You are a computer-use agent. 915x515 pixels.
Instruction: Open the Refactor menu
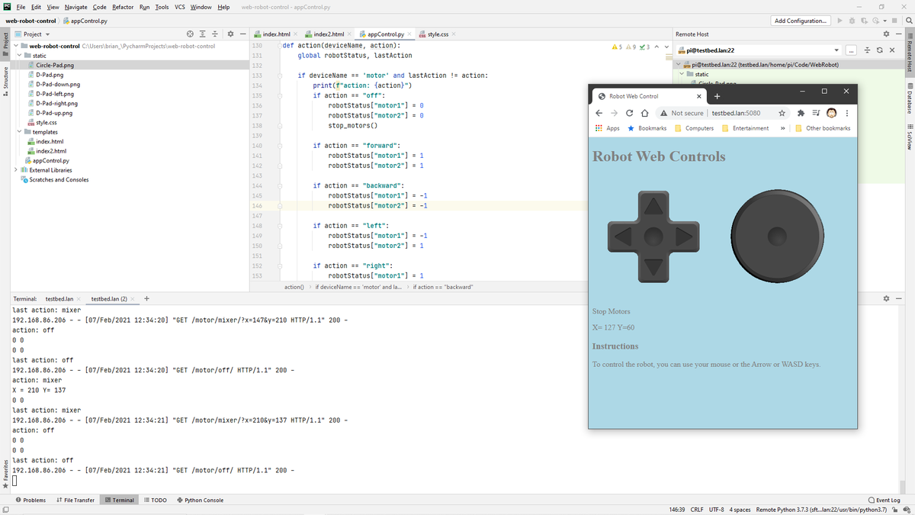[x=122, y=6]
